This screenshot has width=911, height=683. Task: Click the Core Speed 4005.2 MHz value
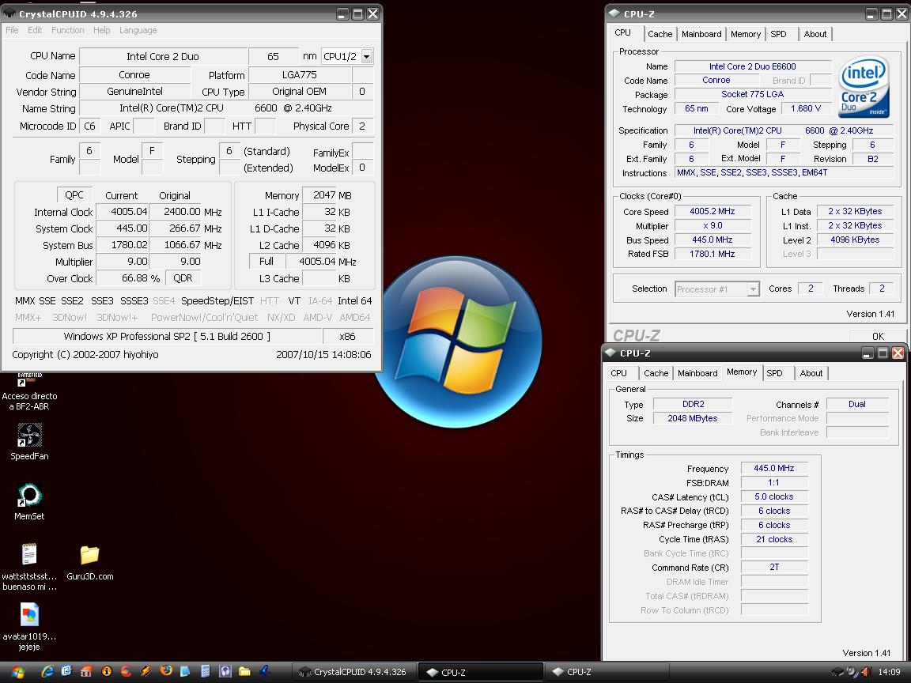click(x=713, y=211)
